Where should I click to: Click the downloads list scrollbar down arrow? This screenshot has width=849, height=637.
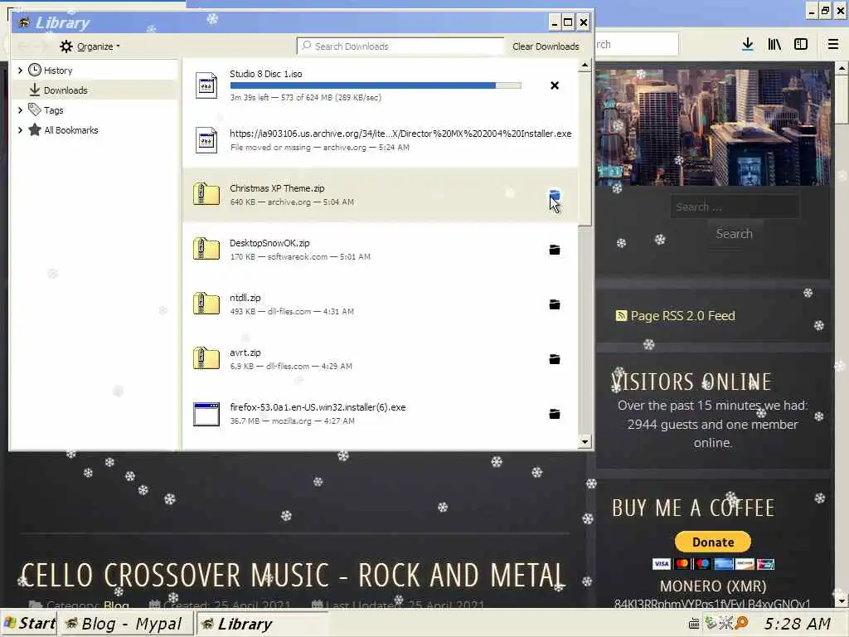[585, 442]
